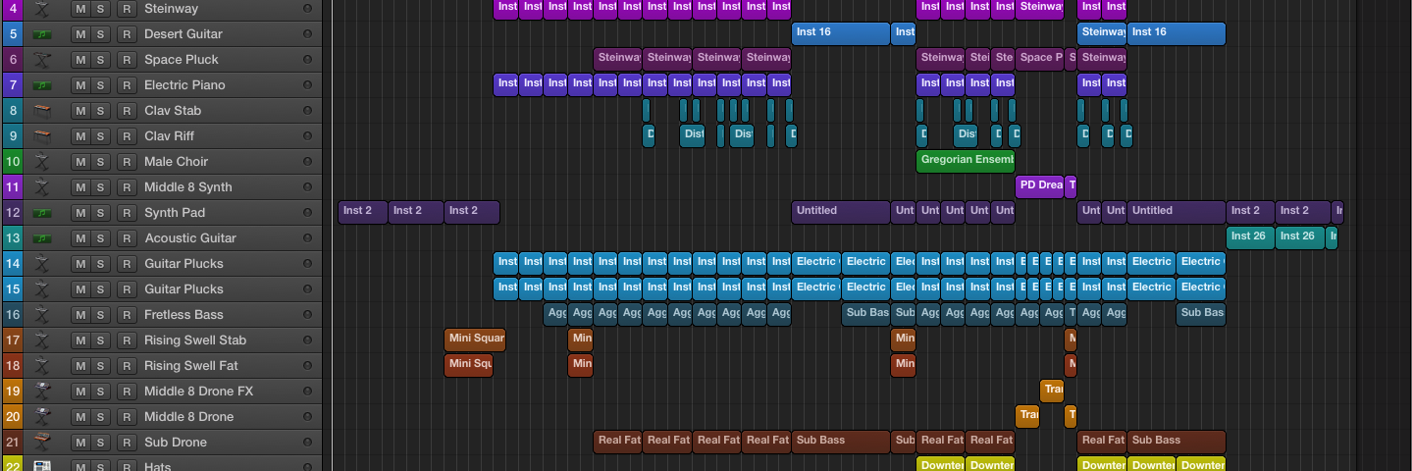Image resolution: width=1412 pixels, height=471 pixels.
Task: Select the first Mini Squar region on Rising Swell Stab
Action: [475, 340]
